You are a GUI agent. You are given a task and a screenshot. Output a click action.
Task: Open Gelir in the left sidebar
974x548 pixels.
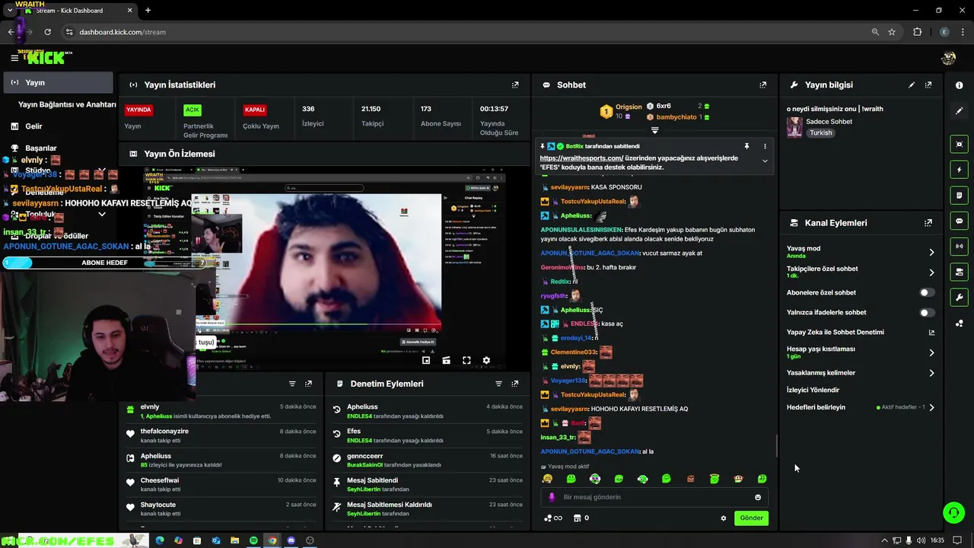click(x=33, y=126)
